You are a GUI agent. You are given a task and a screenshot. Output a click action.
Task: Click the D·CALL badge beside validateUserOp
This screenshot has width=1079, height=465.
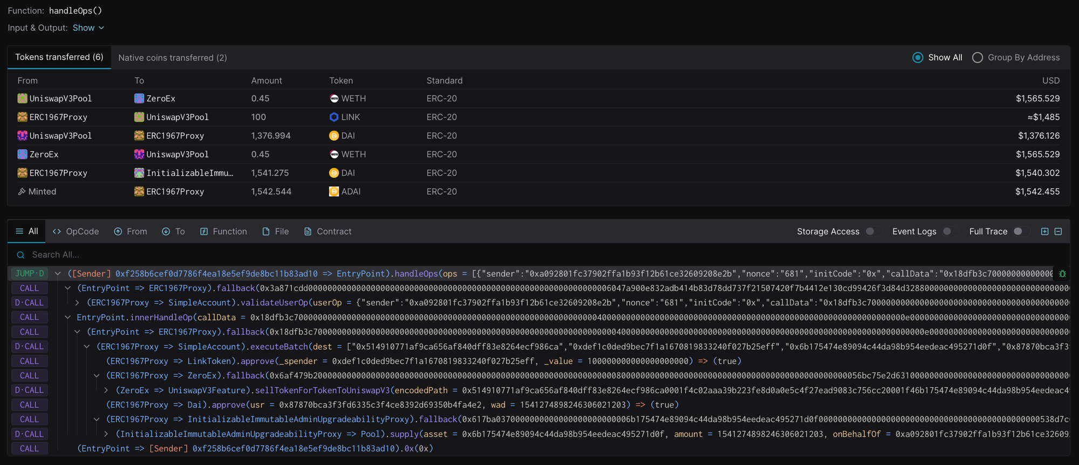[x=30, y=303]
